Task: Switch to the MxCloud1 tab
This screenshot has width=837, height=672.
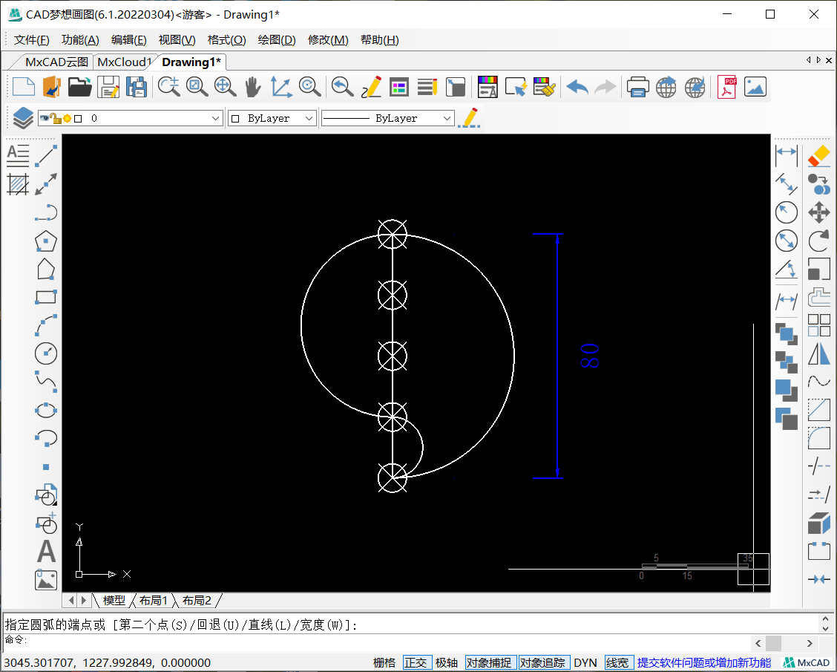Action: click(125, 62)
